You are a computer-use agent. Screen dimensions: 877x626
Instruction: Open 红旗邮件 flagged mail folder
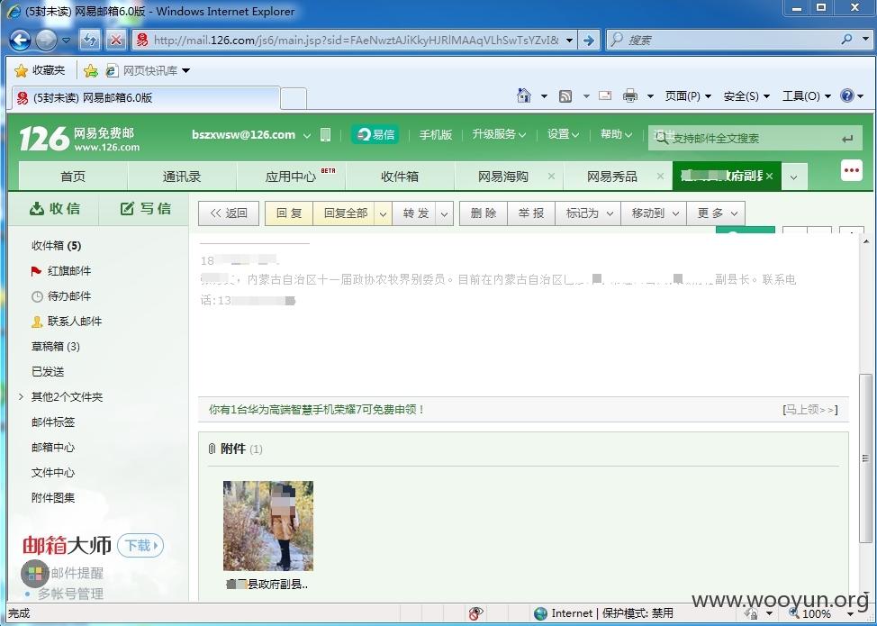[x=61, y=271]
